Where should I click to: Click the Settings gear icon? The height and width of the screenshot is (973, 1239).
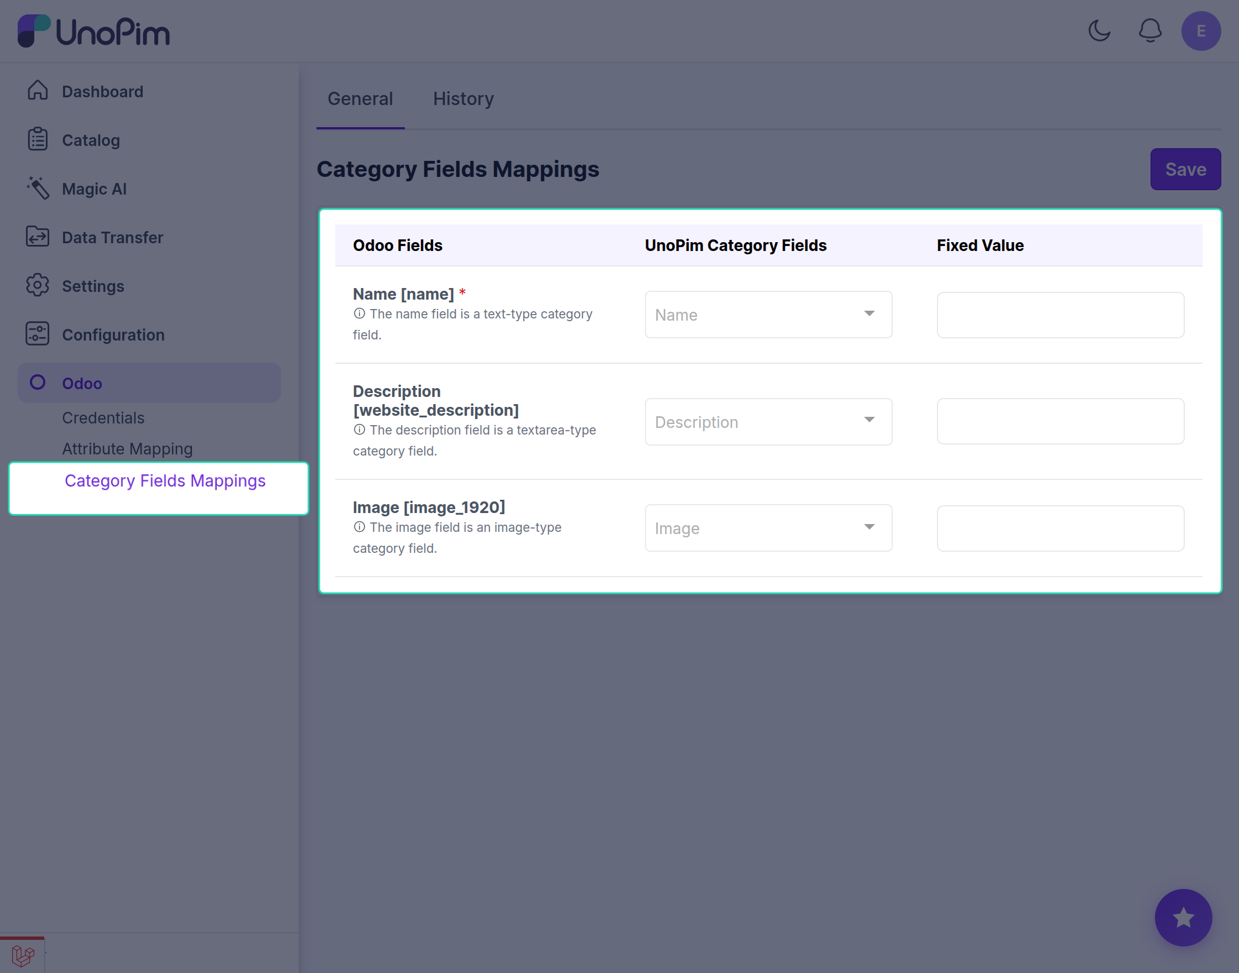click(38, 285)
